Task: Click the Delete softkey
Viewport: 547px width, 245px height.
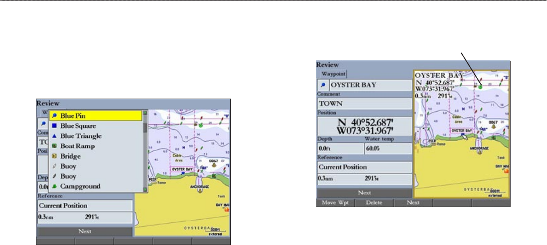Action: pyautogui.click(x=374, y=202)
